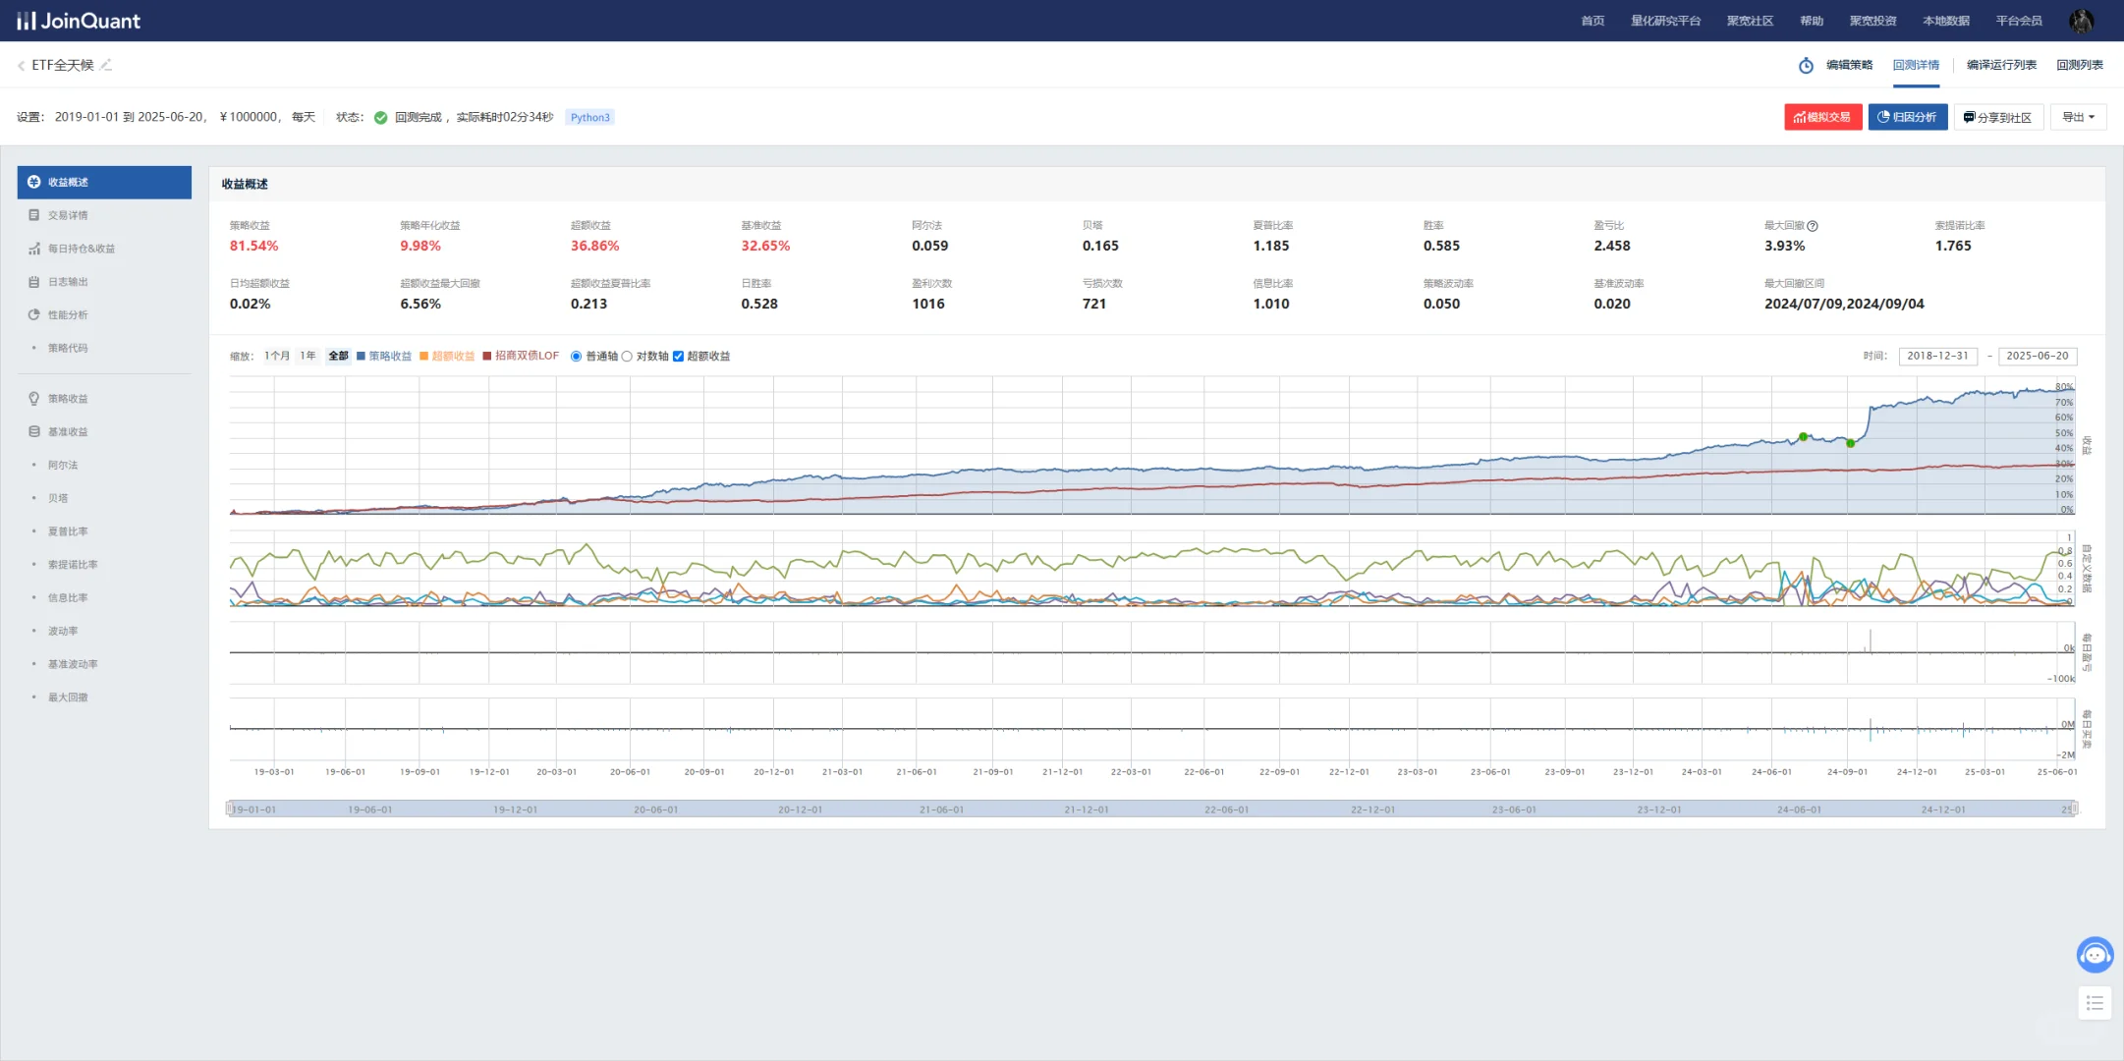Click help icon next to 最大回撤
Image resolution: width=2124 pixels, height=1061 pixels.
click(x=1813, y=226)
